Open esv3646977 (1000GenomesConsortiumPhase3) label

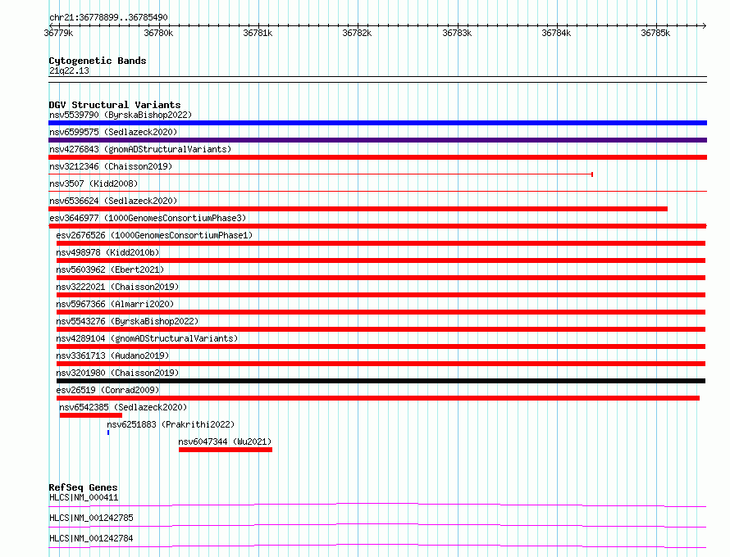click(x=148, y=218)
